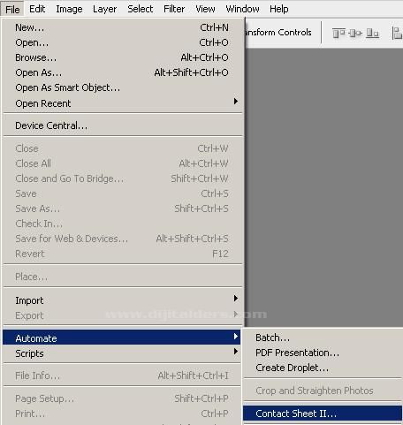Viewport: 403px width, 425px height.
Task: Expand the Open Recent submenu arrow
Action: pos(236,102)
